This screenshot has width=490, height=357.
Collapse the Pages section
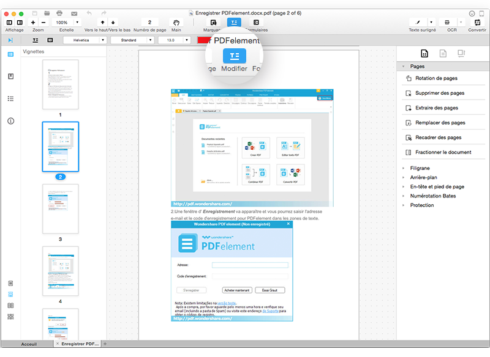click(404, 67)
